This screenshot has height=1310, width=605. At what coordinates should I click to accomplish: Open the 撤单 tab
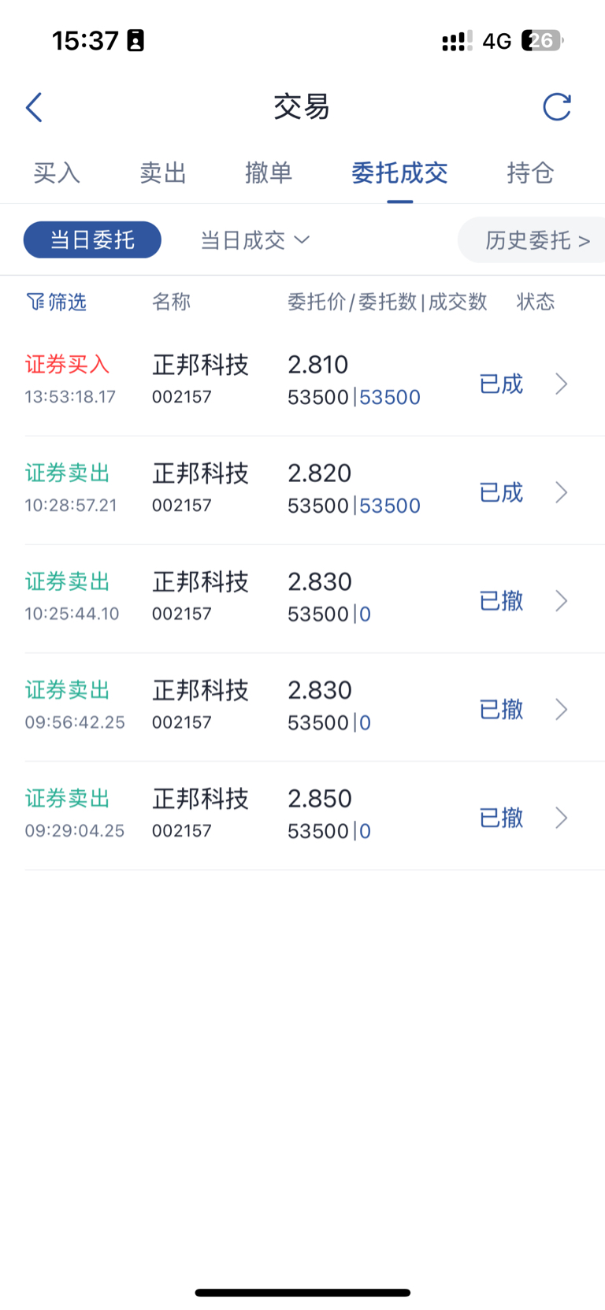click(269, 173)
